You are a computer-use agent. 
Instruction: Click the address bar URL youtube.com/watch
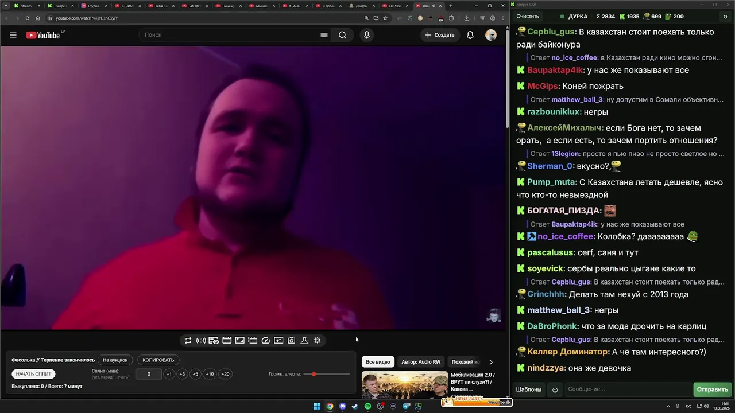(x=87, y=18)
